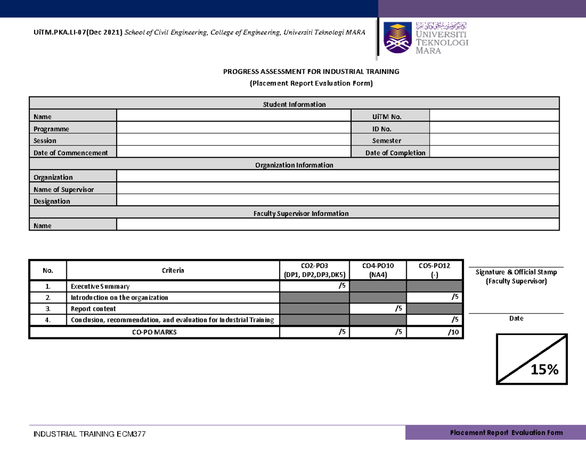Click the Conclusion row /5 mark cell
Viewport: 586px width, 452px height.
pos(435,320)
